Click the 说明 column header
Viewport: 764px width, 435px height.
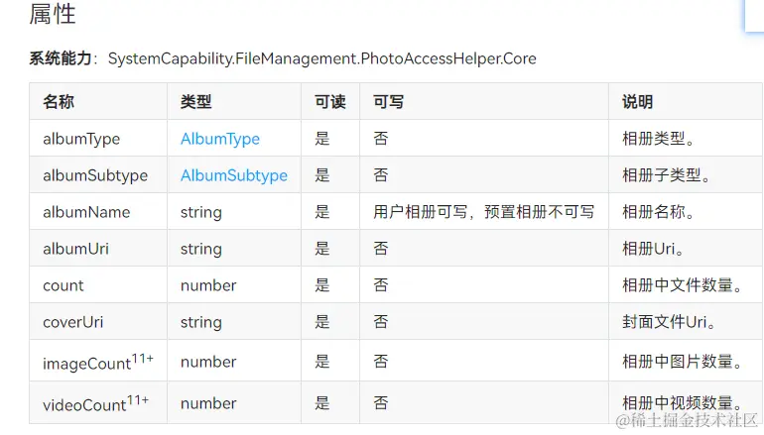click(x=637, y=102)
